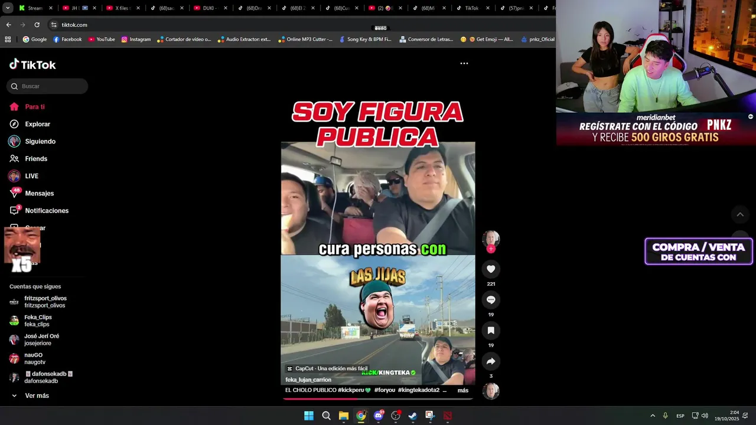Open fritzsport_olivos followed account
This screenshot has height=425, width=756.
click(x=38, y=302)
